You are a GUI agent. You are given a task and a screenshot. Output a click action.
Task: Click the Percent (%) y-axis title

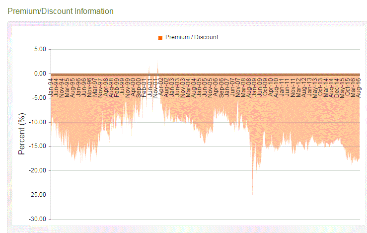pos(22,133)
